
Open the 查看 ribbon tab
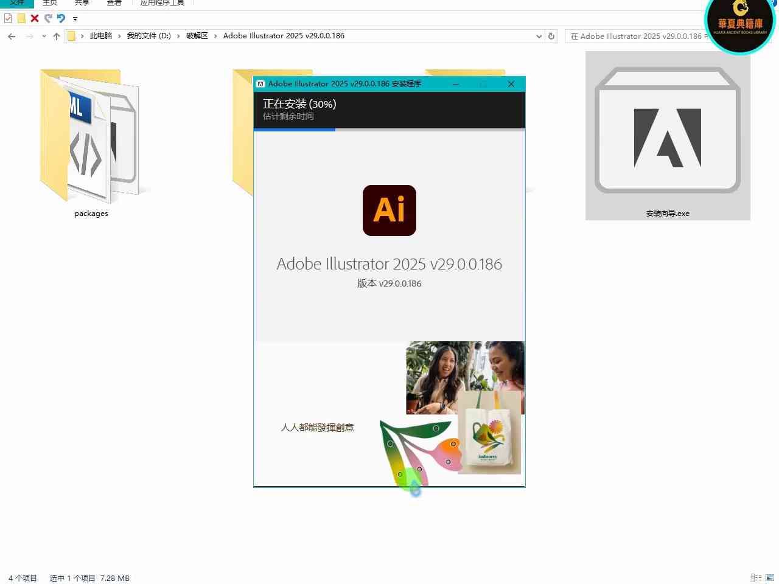pyautogui.click(x=114, y=3)
